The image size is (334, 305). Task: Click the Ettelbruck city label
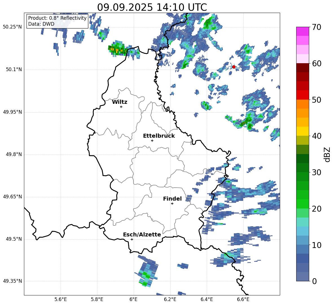(x=159, y=136)
